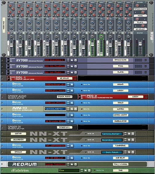Solo mixer channel 10 SPEECH
This screenshot has height=174, width=155.
point(93,33)
